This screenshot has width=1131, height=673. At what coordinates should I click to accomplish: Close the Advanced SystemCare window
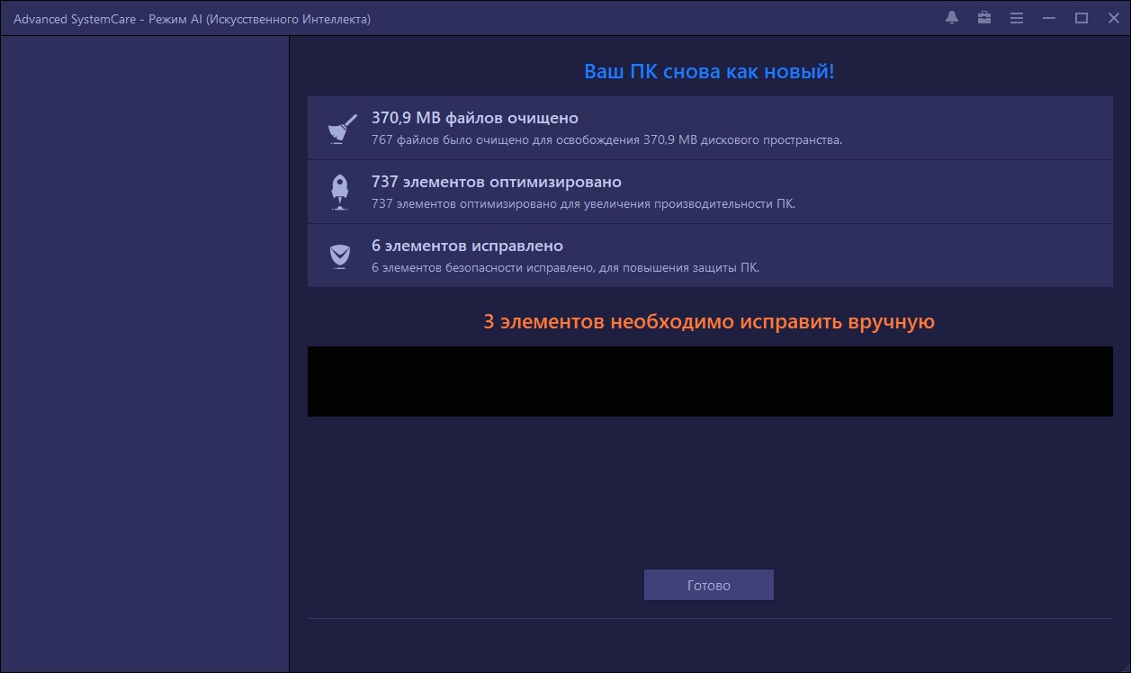pyautogui.click(x=1112, y=18)
